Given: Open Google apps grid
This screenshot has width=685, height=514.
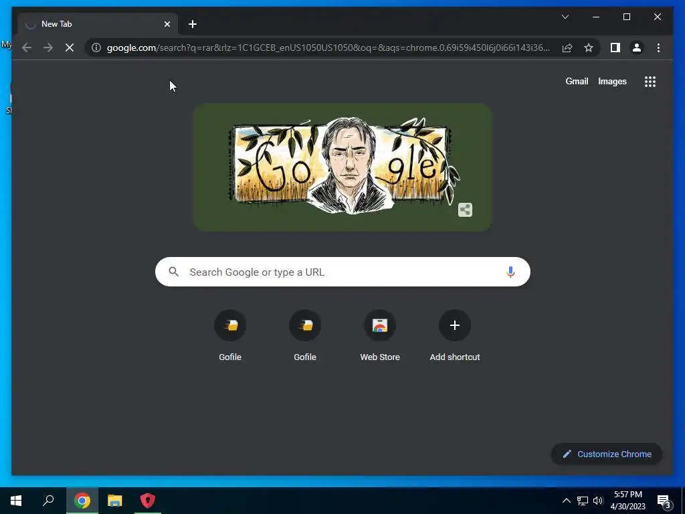Looking at the screenshot, I should coord(650,81).
